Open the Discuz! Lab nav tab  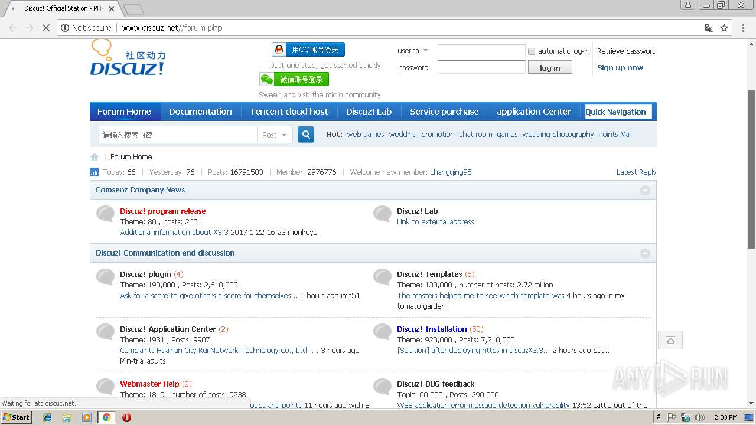point(369,112)
